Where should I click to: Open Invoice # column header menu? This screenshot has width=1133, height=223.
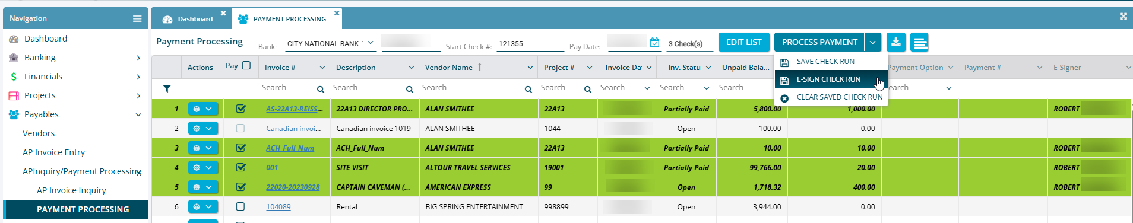322,68
